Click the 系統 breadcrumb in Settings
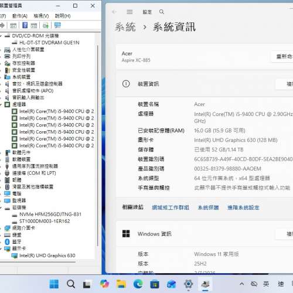This screenshot has height=293, width=293. click(125, 27)
